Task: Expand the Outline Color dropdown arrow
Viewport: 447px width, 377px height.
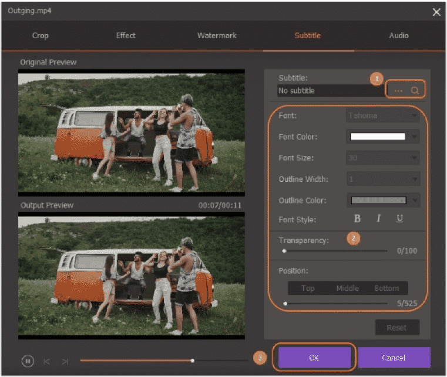Action: click(x=415, y=201)
